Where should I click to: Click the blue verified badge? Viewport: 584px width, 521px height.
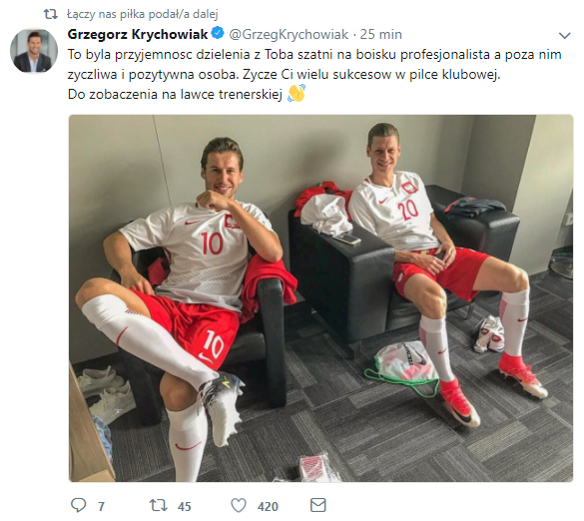point(218,34)
